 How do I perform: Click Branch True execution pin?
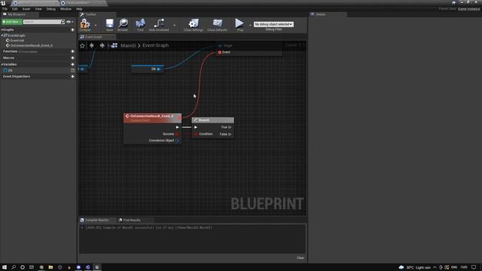(x=230, y=127)
